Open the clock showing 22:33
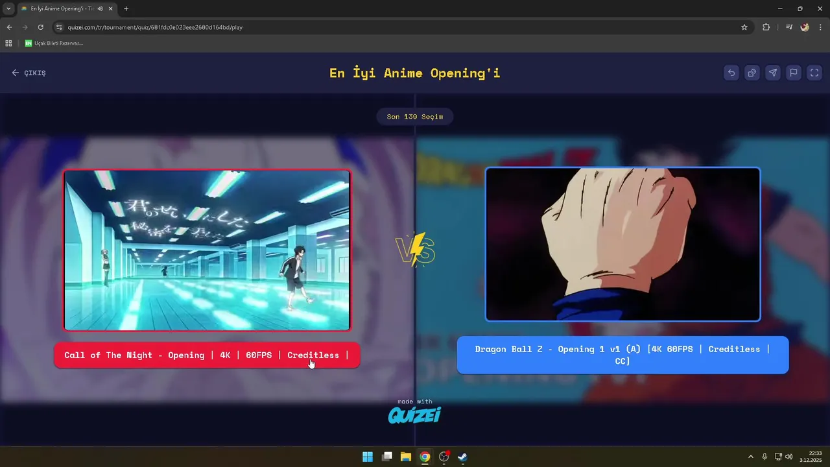Viewport: 830px width, 467px height. (811, 457)
